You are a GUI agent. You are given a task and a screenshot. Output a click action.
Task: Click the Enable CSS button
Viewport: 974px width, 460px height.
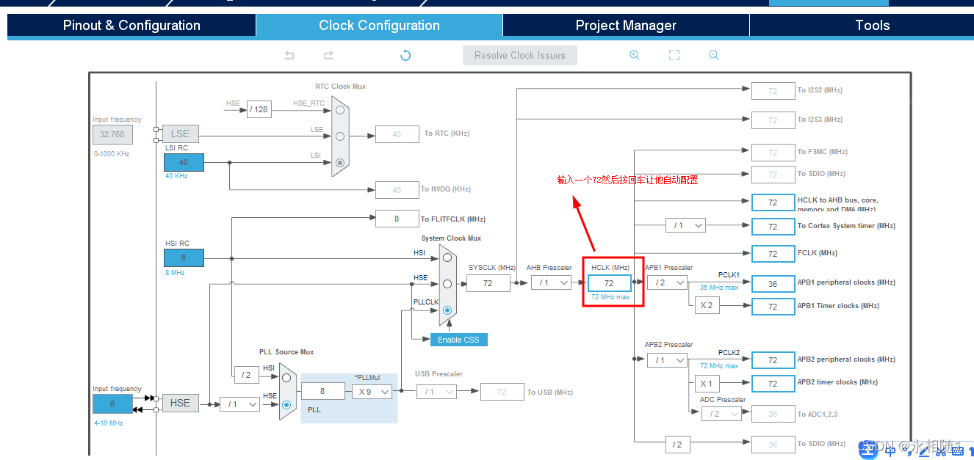(x=458, y=340)
